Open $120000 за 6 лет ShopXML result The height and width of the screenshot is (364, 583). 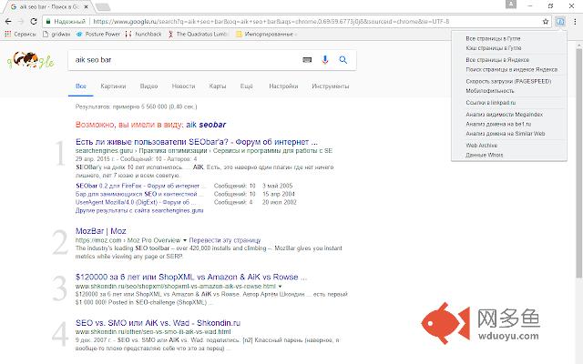click(191, 277)
